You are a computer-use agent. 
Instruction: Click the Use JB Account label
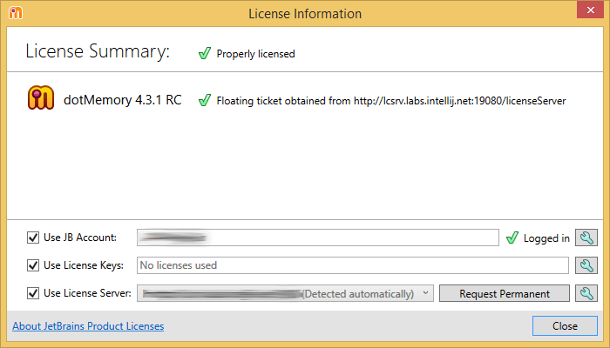pyautogui.click(x=80, y=238)
